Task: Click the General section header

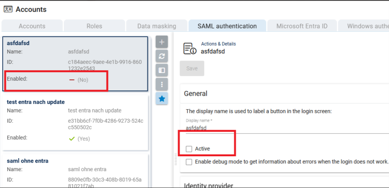Action: click(195, 93)
